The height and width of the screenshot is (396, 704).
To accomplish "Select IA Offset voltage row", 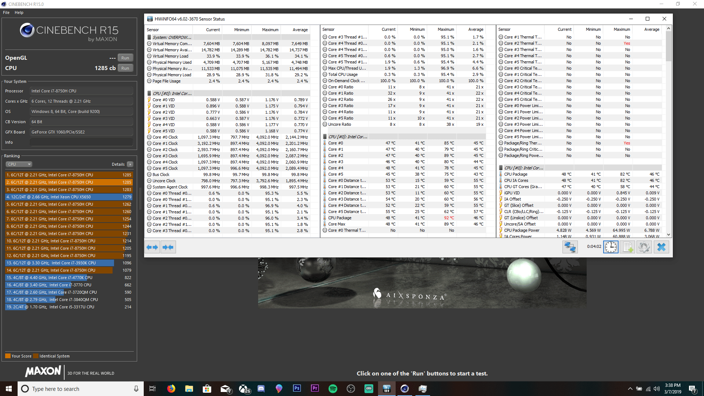I will tap(580, 199).
